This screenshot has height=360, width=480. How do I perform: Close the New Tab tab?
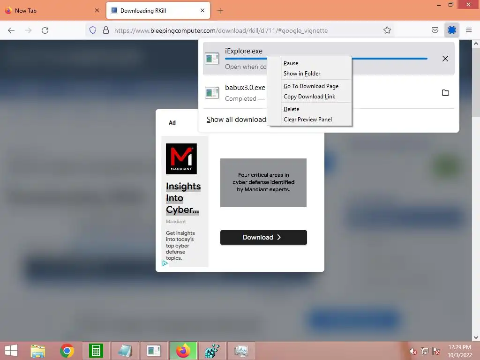(97, 10)
